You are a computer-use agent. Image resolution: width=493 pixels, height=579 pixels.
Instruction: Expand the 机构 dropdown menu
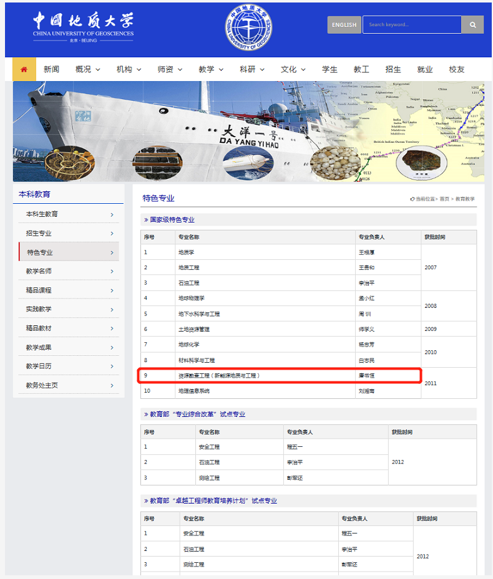point(129,69)
